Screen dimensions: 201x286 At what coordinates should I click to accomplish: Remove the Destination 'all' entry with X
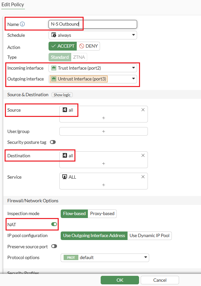143,156
